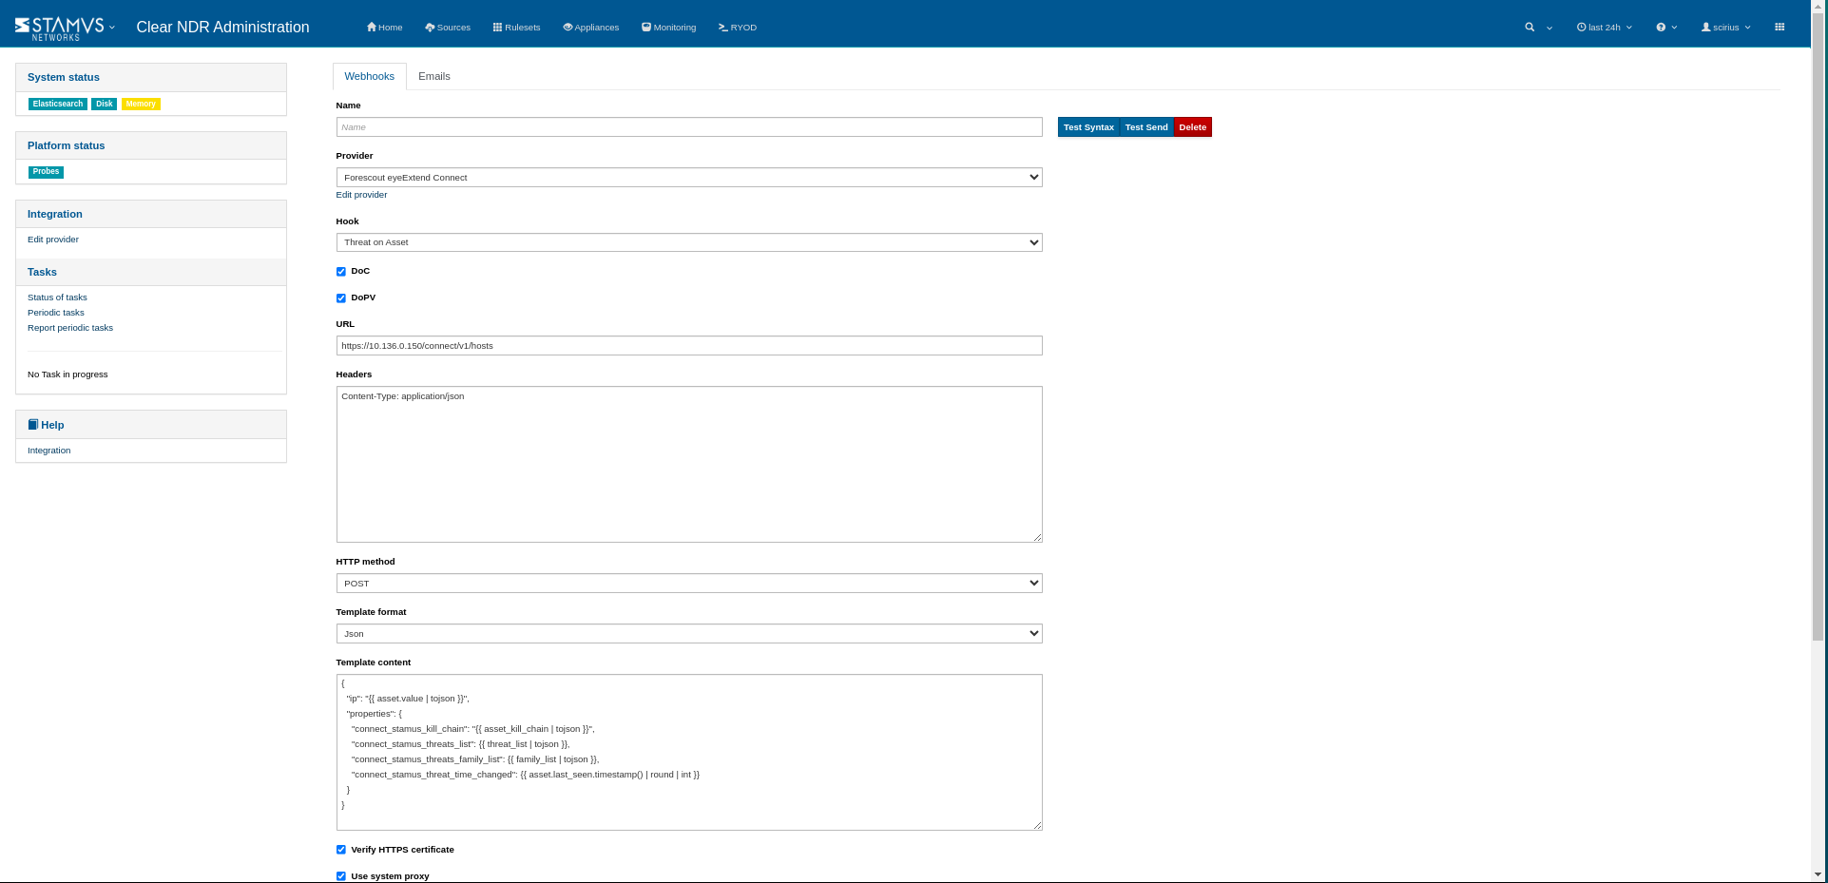The height and width of the screenshot is (883, 1828).
Task: Click into the webhook Name field
Action: click(x=688, y=127)
